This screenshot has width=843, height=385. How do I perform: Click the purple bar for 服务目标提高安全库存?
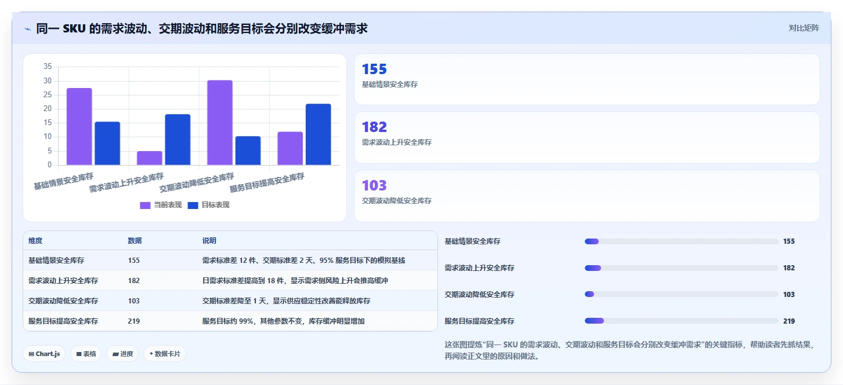tap(290, 148)
